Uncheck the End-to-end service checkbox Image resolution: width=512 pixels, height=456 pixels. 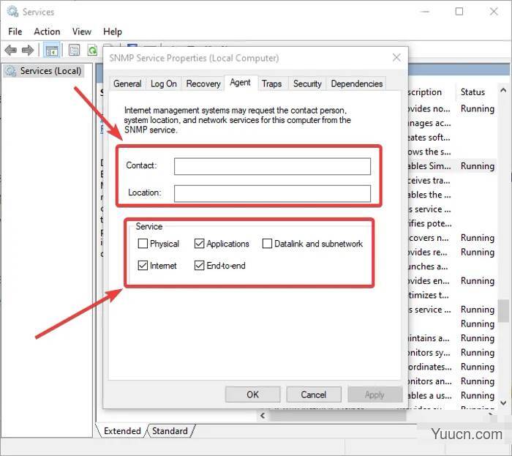pyautogui.click(x=199, y=265)
